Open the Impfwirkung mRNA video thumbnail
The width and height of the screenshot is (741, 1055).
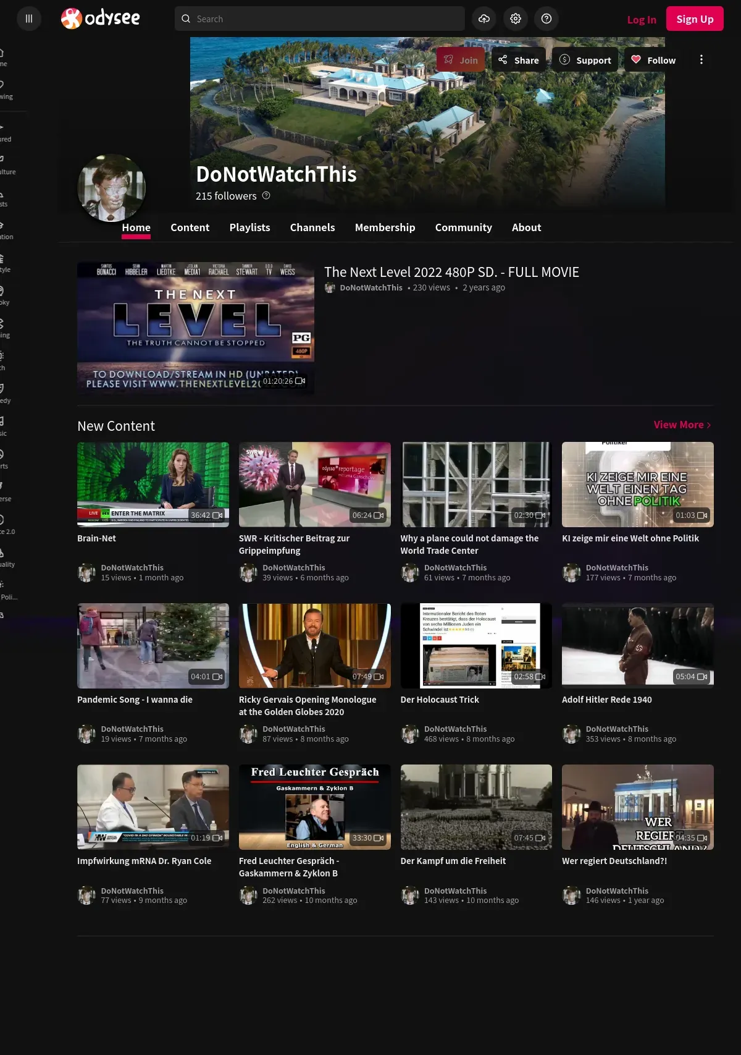click(x=153, y=807)
